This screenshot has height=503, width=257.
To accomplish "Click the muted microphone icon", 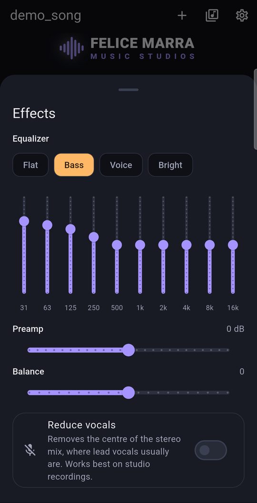I will [x=30, y=450].
